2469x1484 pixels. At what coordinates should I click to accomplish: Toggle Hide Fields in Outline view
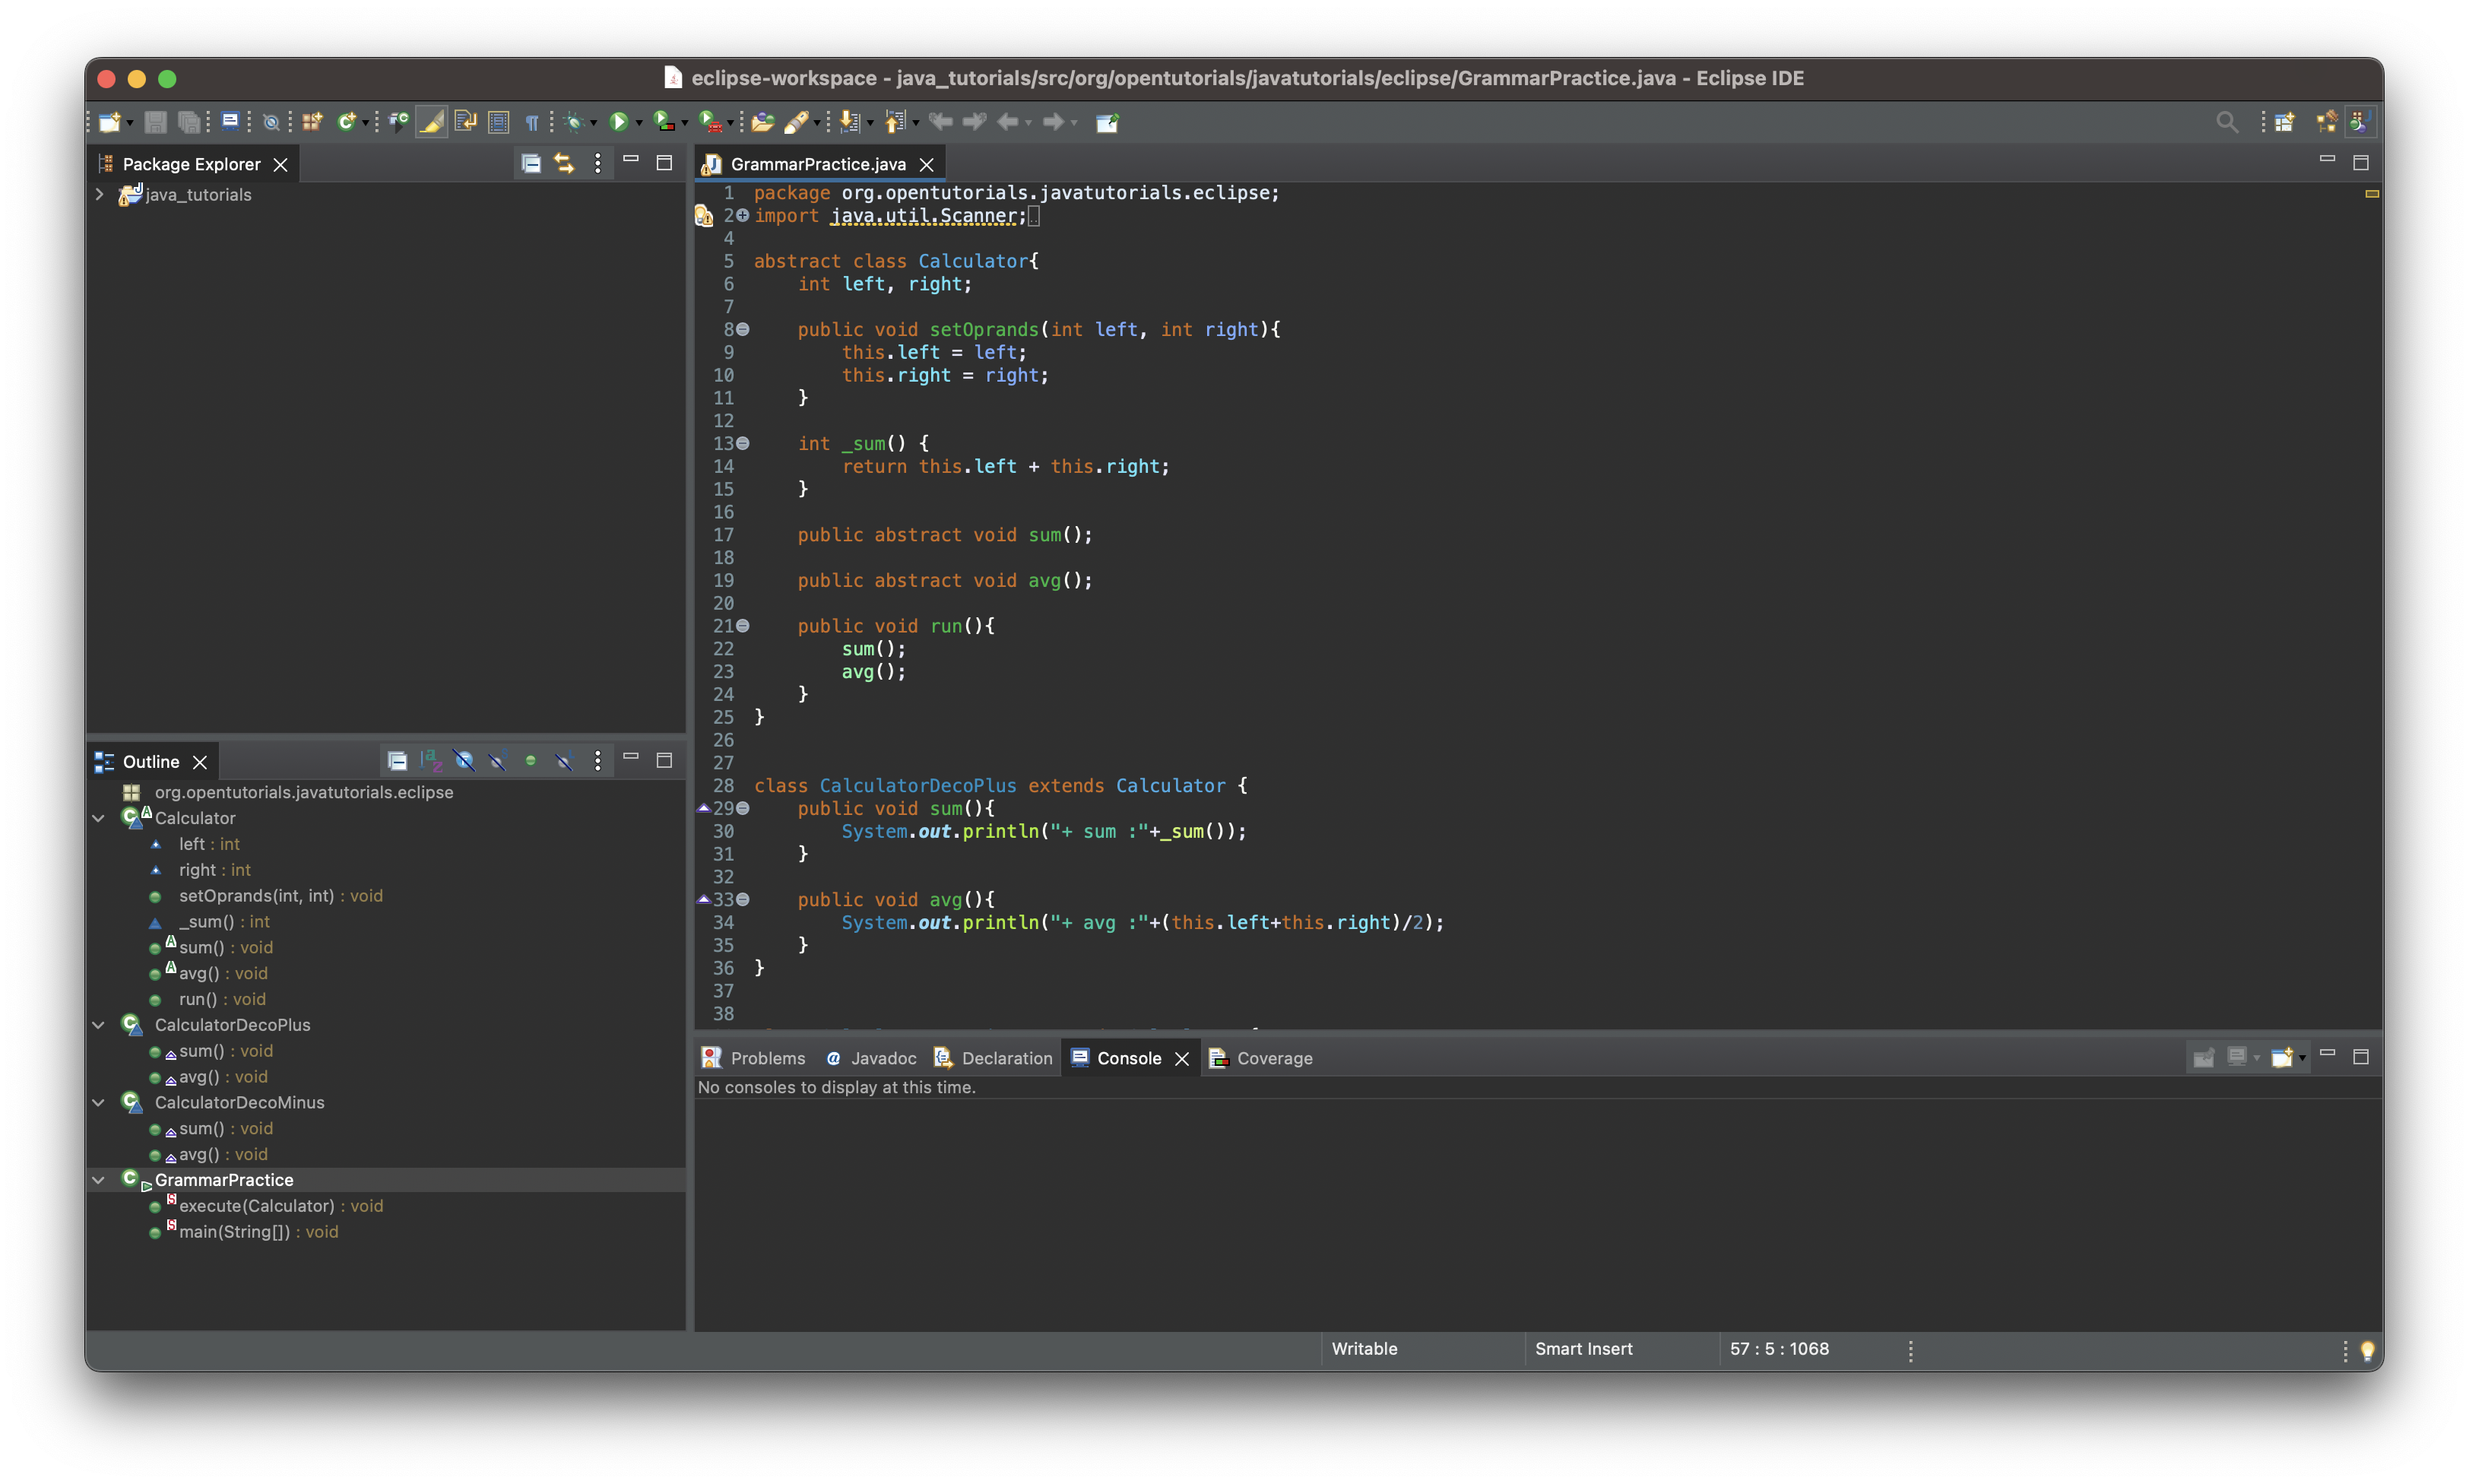(464, 761)
